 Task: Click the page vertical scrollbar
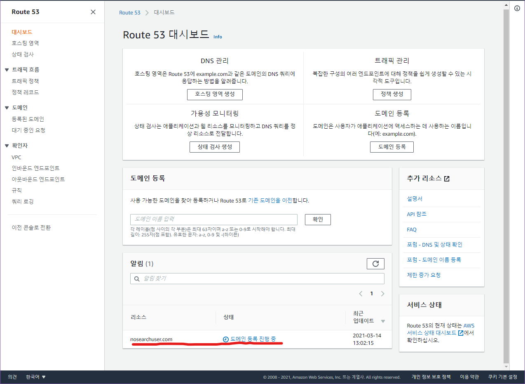[x=506, y=186]
